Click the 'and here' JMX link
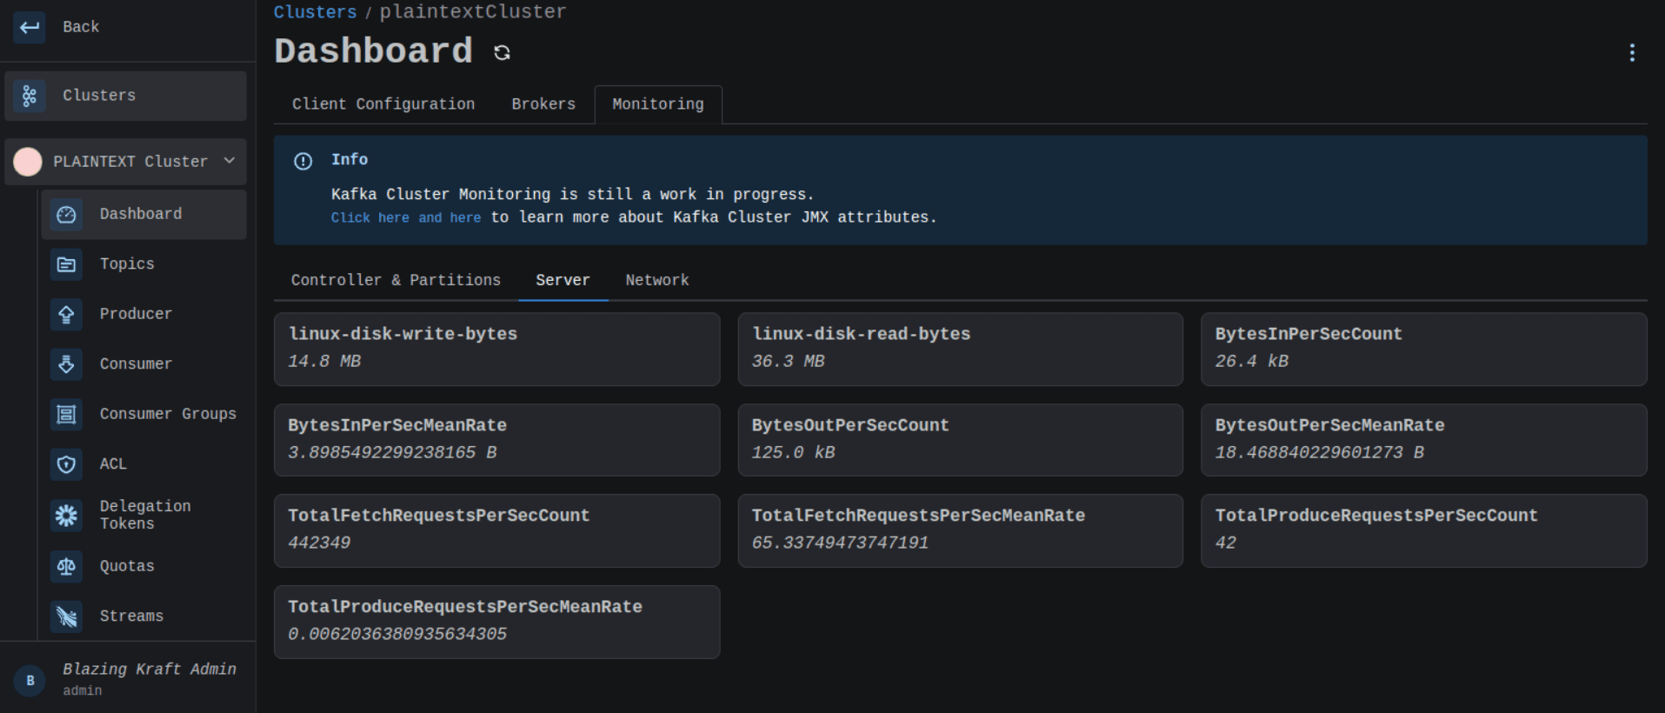1665x713 pixels. tap(450, 217)
